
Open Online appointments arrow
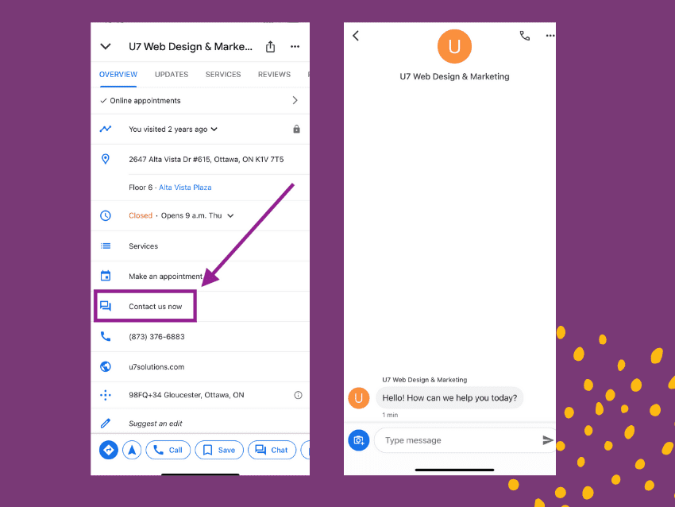click(295, 100)
